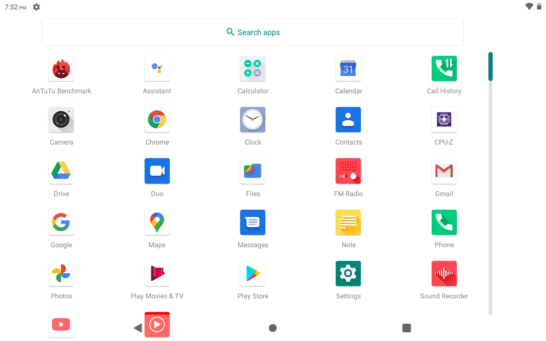Open the AnTuTu Benchmark app

pyautogui.click(x=61, y=69)
